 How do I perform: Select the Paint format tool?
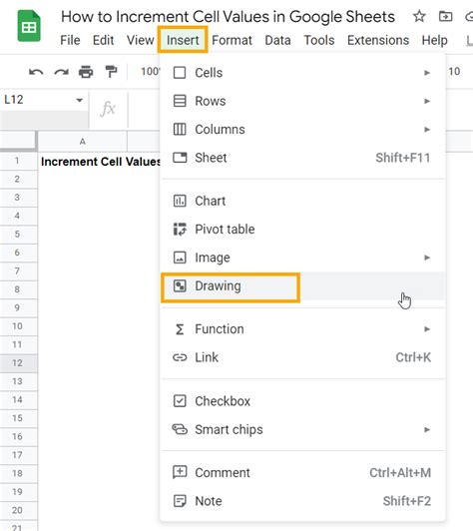pyautogui.click(x=111, y=72)
